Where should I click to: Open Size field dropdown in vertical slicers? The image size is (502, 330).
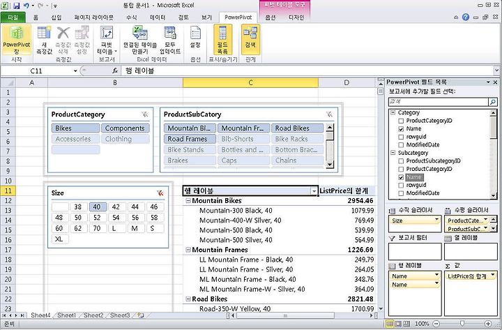point(436,220)
